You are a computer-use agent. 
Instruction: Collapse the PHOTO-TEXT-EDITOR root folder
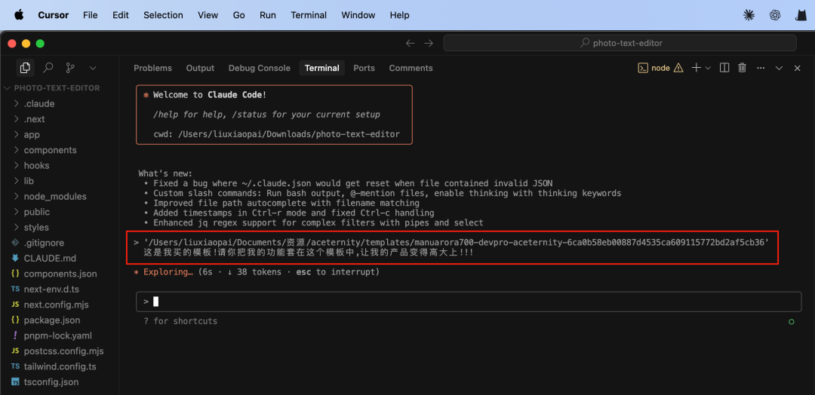pyautogui.click(x=52, y=88)
